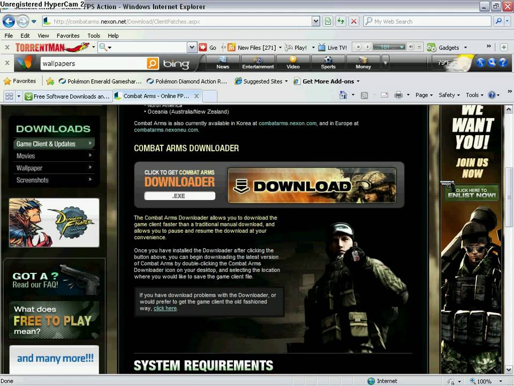514x386 pixels.
Task: Click the big orange DOWNLOAD banner button
Action: point(312,186)
